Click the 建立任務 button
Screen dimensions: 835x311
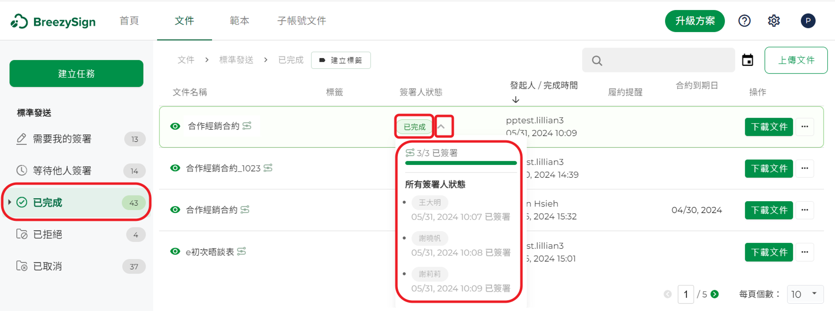pos(76,73)
